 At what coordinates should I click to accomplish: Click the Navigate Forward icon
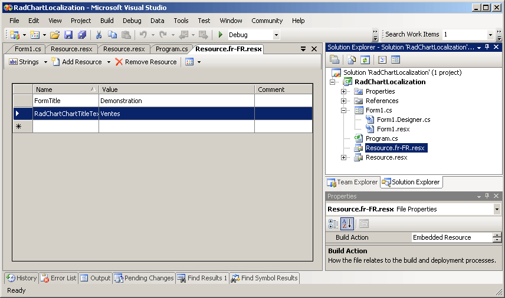tap(203, 35)
